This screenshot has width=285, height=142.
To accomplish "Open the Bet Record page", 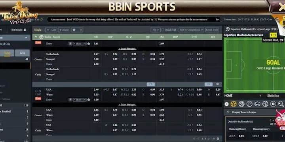I will click(19, 30).
